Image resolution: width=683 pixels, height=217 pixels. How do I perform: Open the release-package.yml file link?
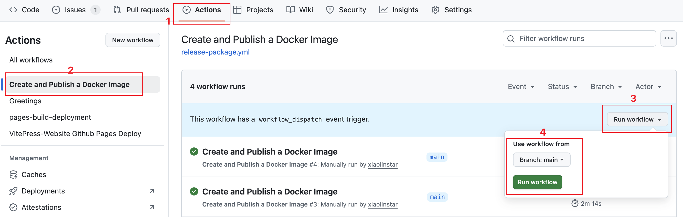[x=215, y=52]
